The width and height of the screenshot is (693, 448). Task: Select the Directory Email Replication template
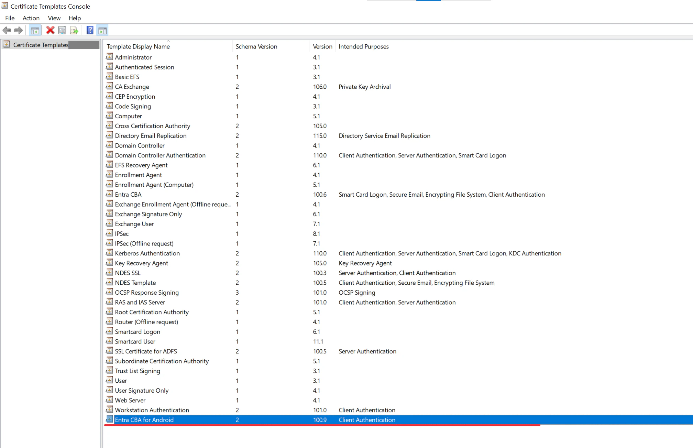151,136
